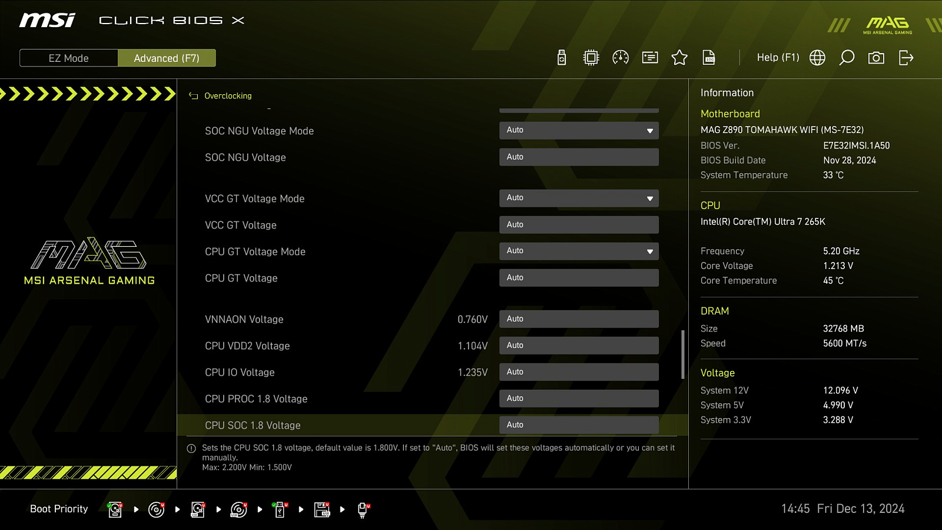Open Help (F1)

778,58
